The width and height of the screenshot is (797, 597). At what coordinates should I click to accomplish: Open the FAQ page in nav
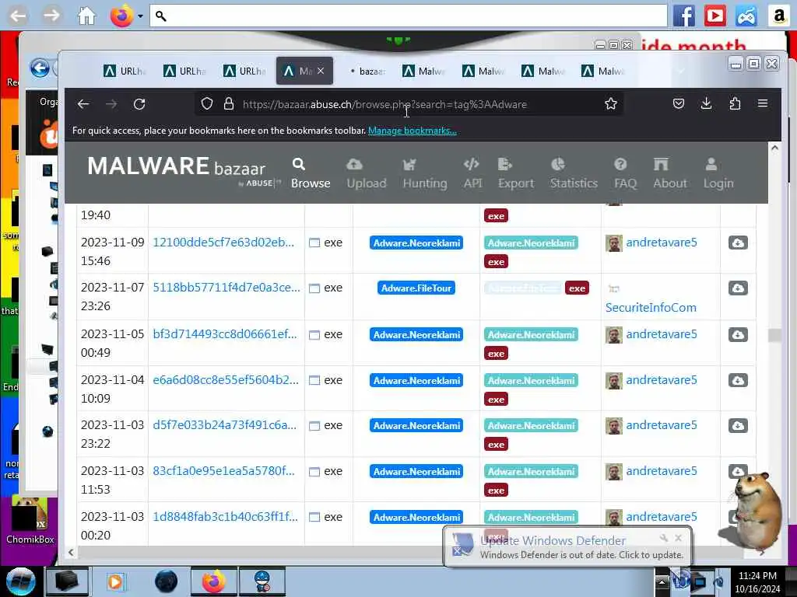pos(625,173)
